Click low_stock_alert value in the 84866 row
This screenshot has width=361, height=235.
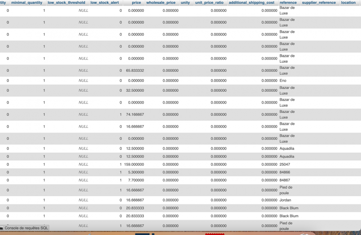[x=121, y=172]
